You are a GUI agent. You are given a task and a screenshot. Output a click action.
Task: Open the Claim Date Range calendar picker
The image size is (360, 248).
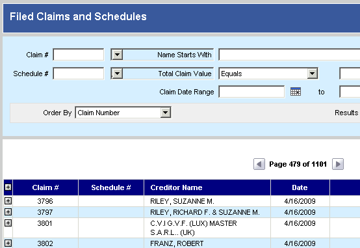point(296,92)
